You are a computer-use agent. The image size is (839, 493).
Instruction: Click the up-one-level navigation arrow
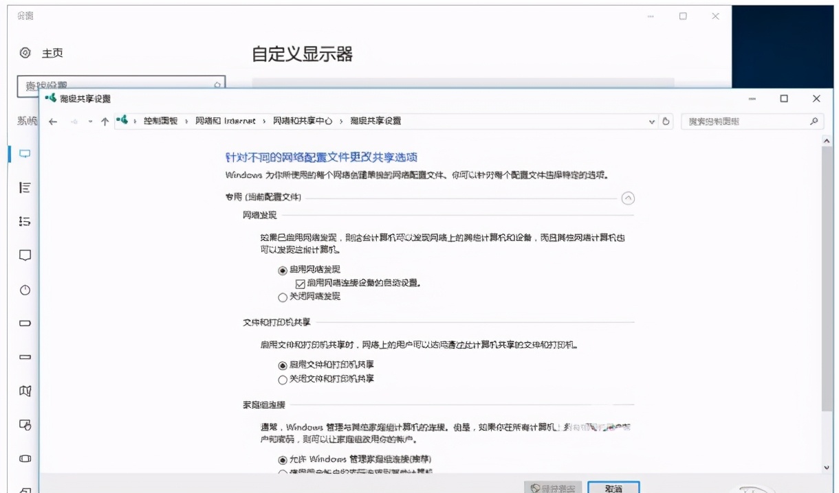point(103,122)
